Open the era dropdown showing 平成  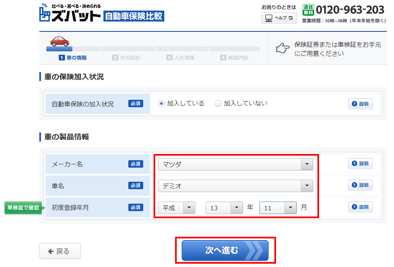point(176,208)
